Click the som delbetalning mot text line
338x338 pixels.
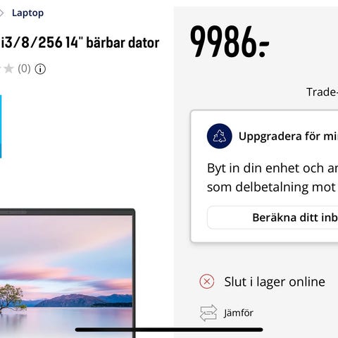click(271, 187)
